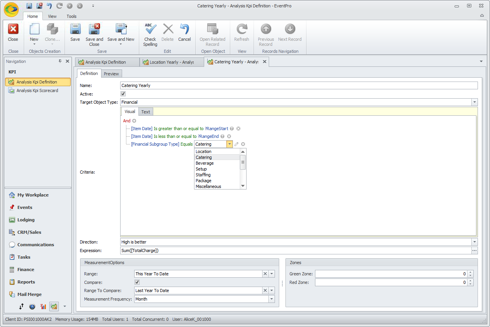The image size is (490, 327).
Task: Toggle the Compare checkbox
Action: point(137,282)
